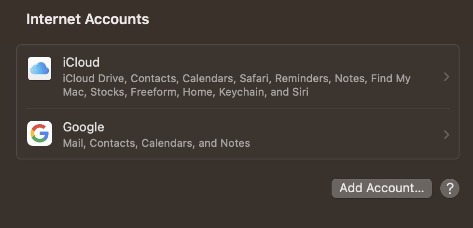The width and height of the screenshot is (473, 228).
Task: Click 'Safari' in the iCloud services description
Action: [253, 78]
